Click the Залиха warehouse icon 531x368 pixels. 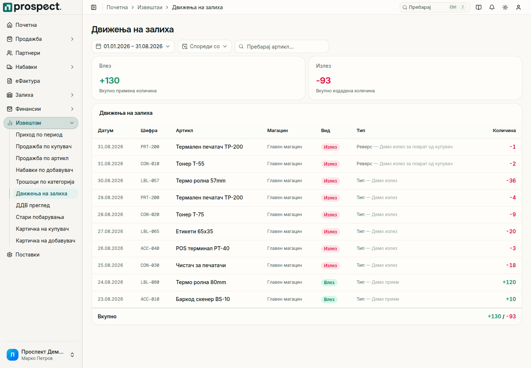click(x=10, y=95)
